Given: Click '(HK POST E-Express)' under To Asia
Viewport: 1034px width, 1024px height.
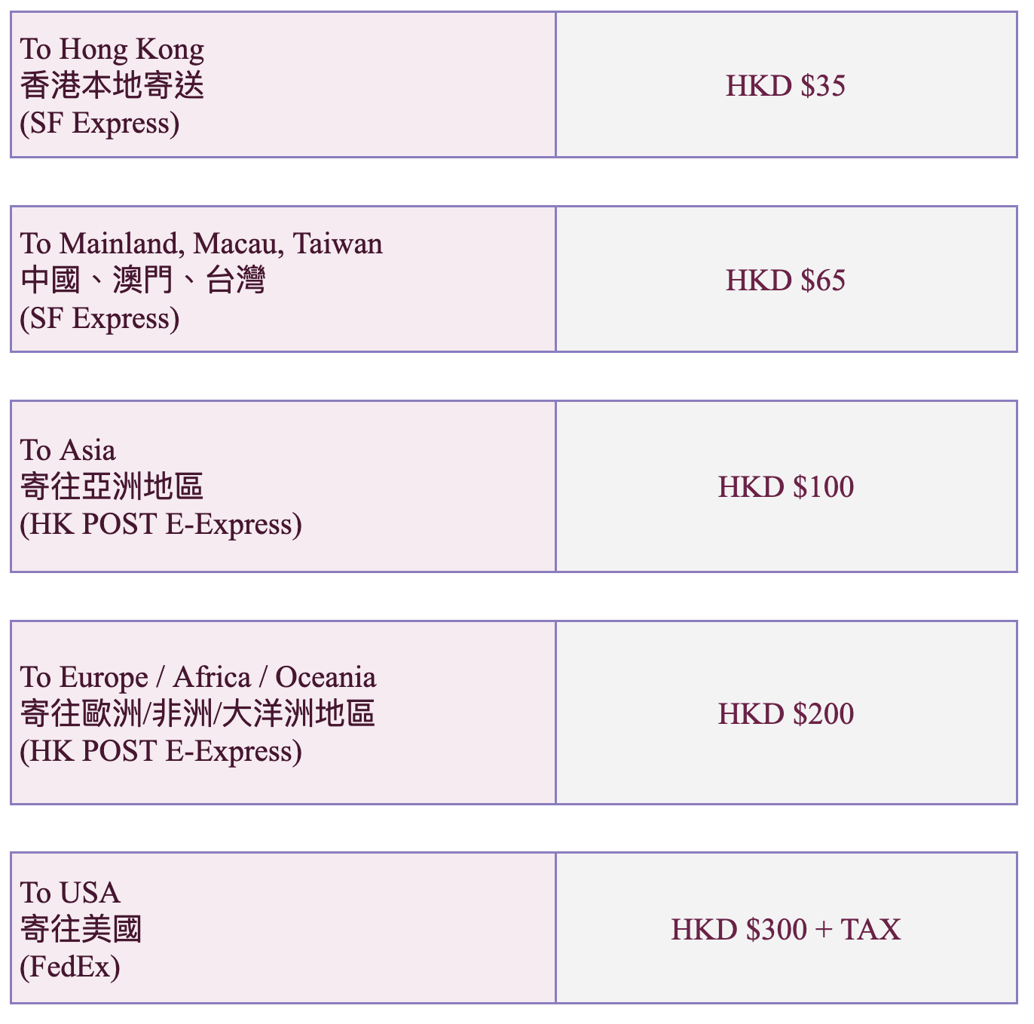Looking at the screenshot, I should pos(161,524).
